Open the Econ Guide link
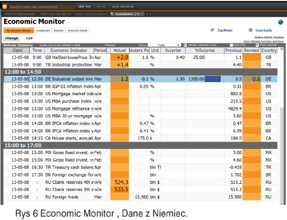 (264, 30)
